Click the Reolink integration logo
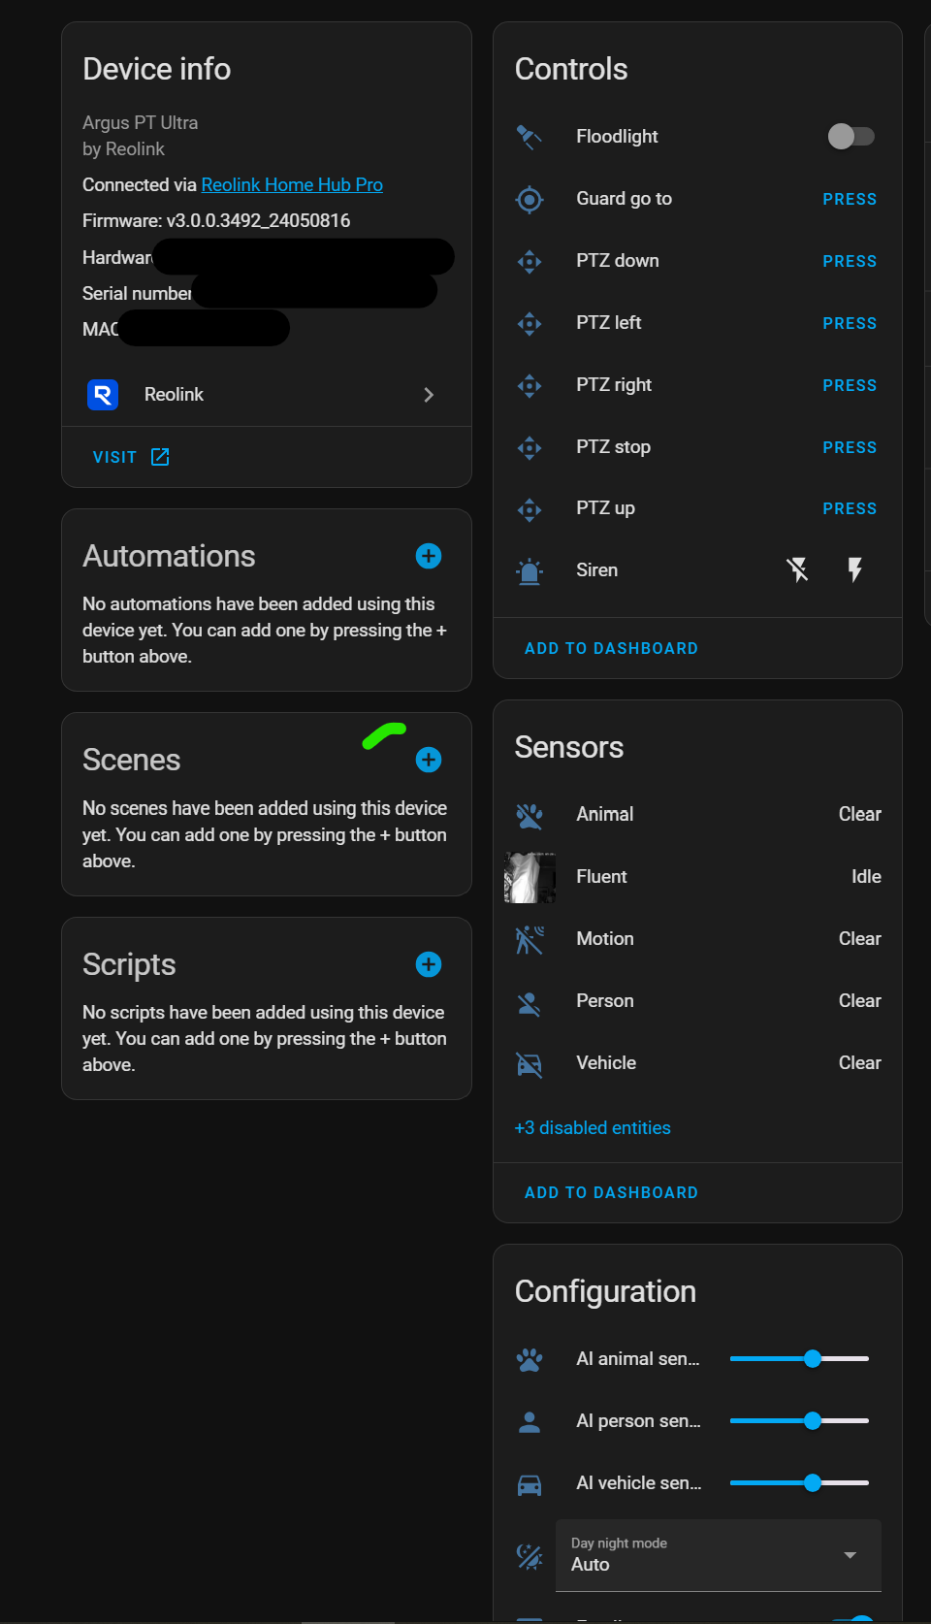 click(103, 395)
